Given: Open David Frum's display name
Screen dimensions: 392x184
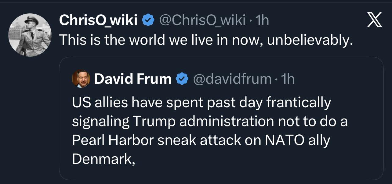Looking at the screenshot, I should [x=133, y=79].
